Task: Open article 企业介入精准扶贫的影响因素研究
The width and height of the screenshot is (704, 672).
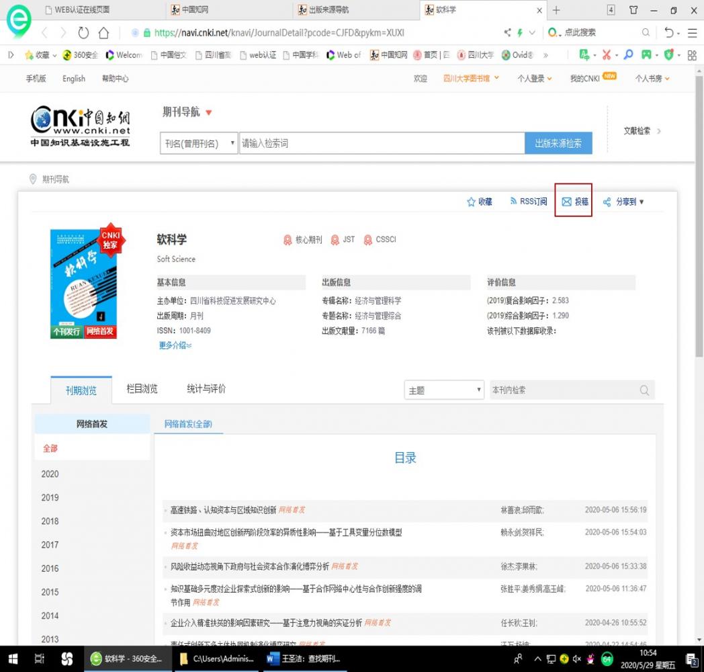Action: (x=266, y=622)
